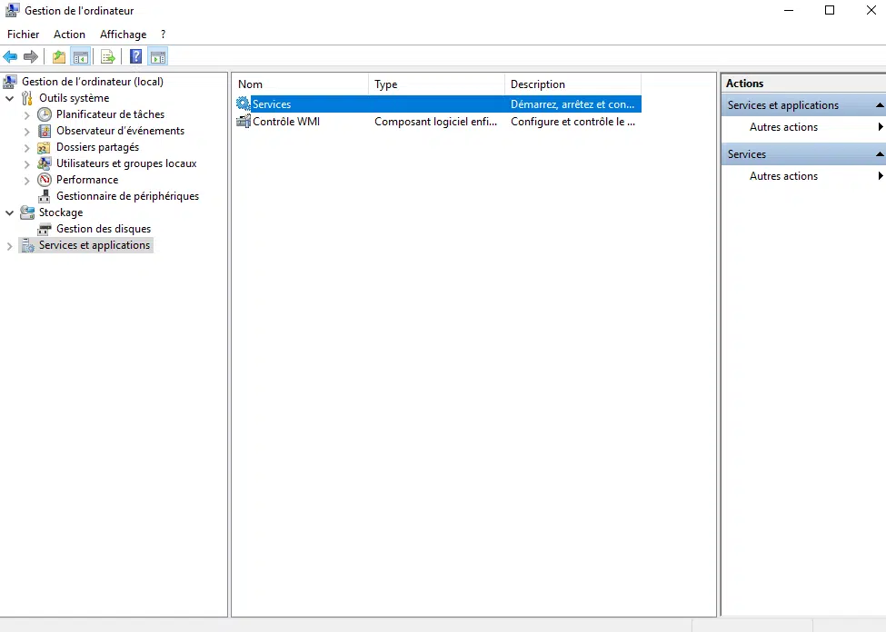This screenshot has height=632, width=886.
Task: Click the Services gear icon in list
Action: 243,104
